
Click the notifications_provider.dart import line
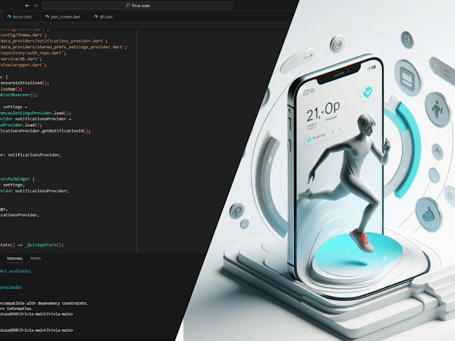pyautogui.click(x=53, y=41)
